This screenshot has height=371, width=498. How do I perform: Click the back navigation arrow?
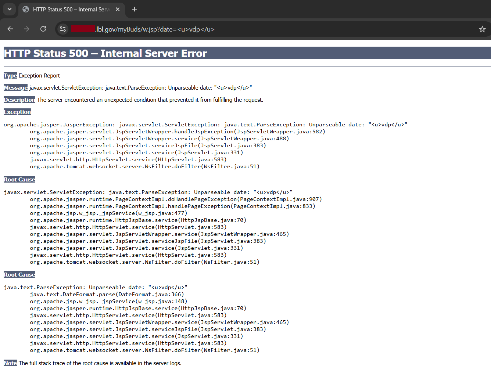(x=10, y=29)
